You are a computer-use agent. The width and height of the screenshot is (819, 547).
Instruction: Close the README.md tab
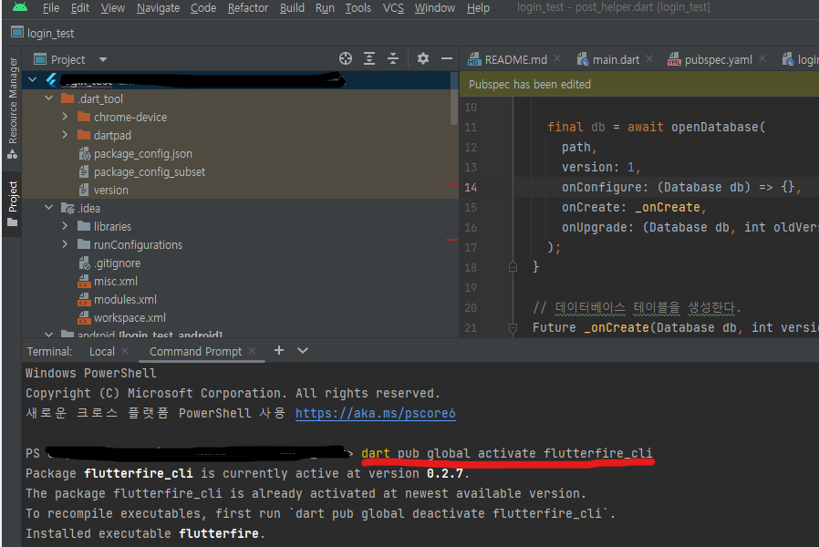coord(557,58)
